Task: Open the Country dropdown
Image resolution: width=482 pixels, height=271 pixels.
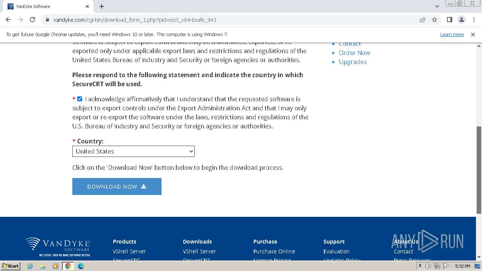Action: coord(133,151)
